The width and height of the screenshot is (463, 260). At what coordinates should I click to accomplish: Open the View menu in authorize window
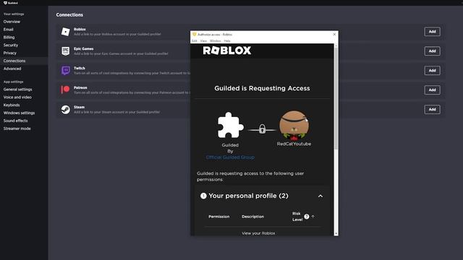[203, 41]
